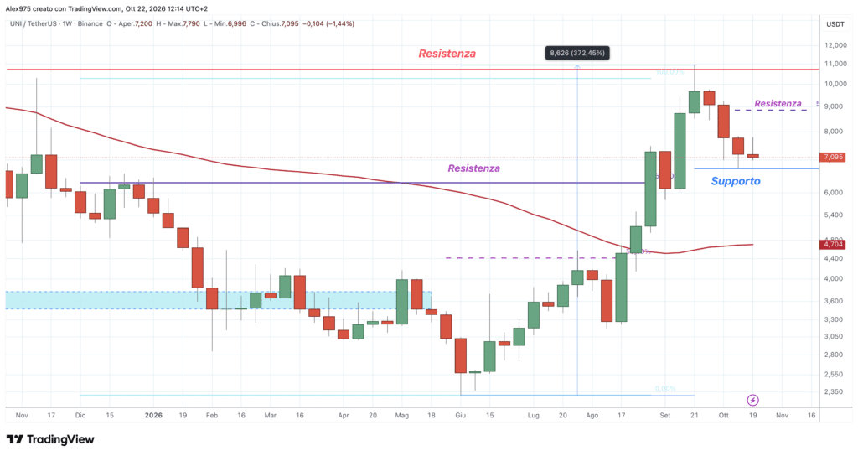Click the 12,000 price axis label
The image size is (858, 456).
coord(835,45)
